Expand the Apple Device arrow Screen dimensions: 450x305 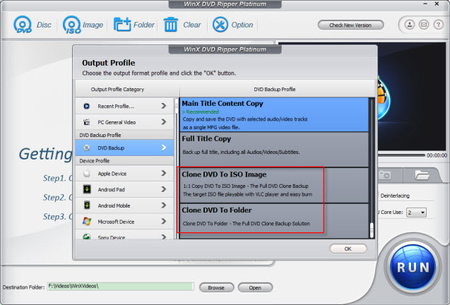click(164, 173)
